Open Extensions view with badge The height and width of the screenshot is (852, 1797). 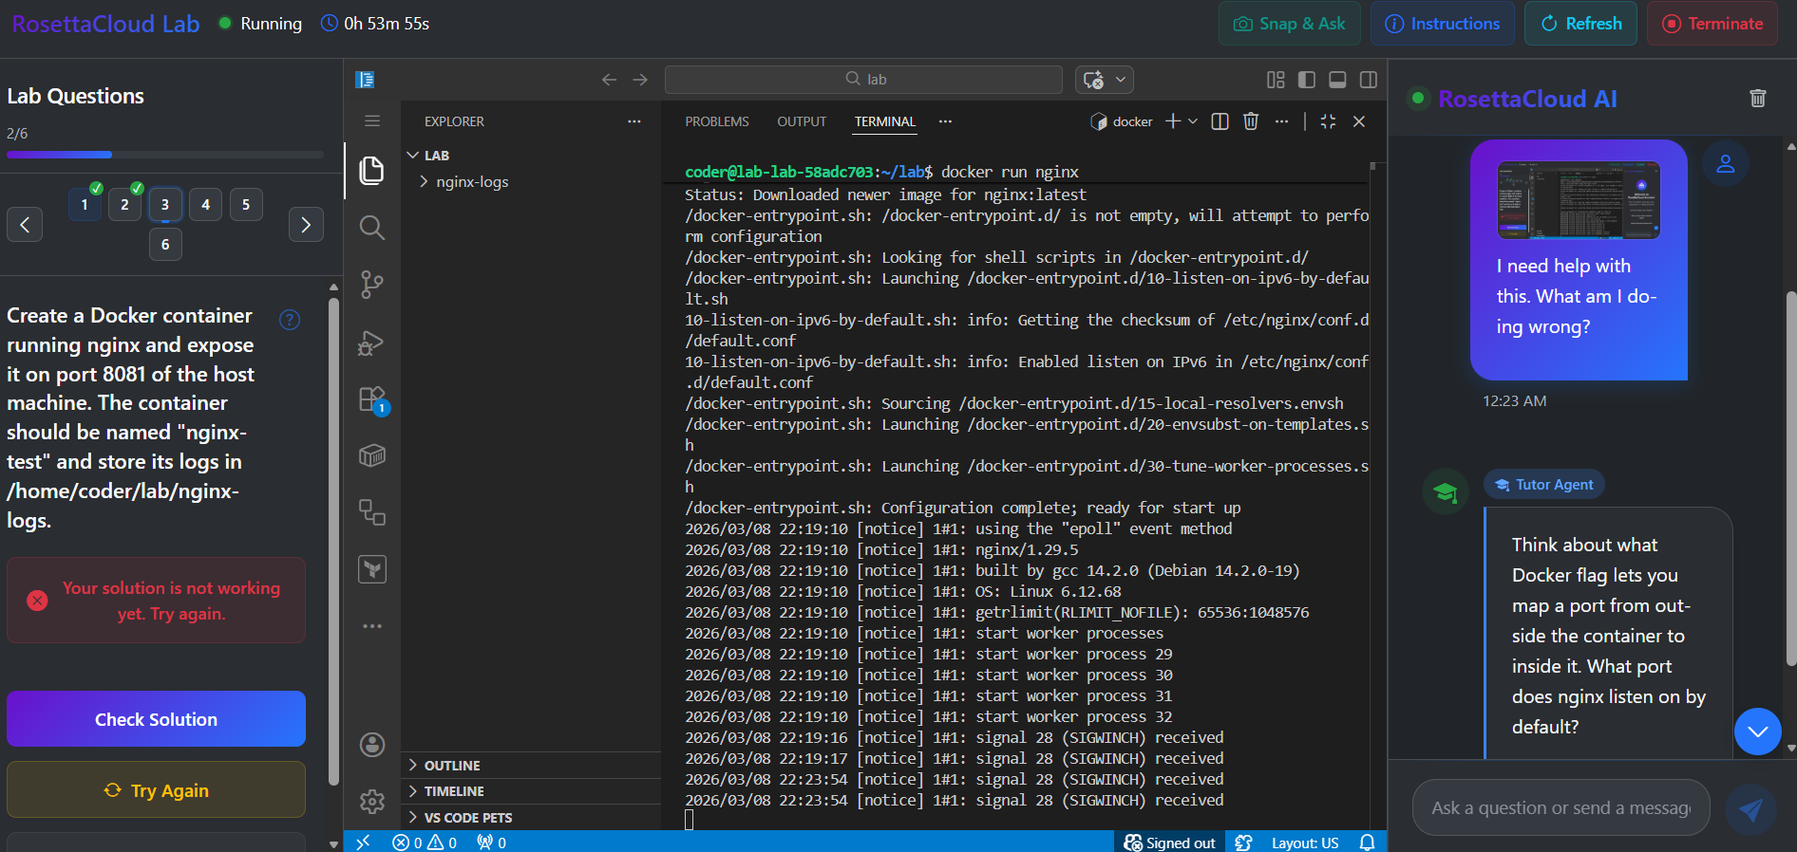[x=371, y=399]
